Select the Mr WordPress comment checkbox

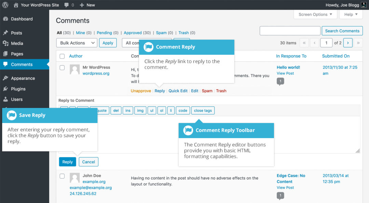[x=62, y=67]
